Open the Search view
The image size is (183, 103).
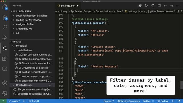click(x=5, y=27)
